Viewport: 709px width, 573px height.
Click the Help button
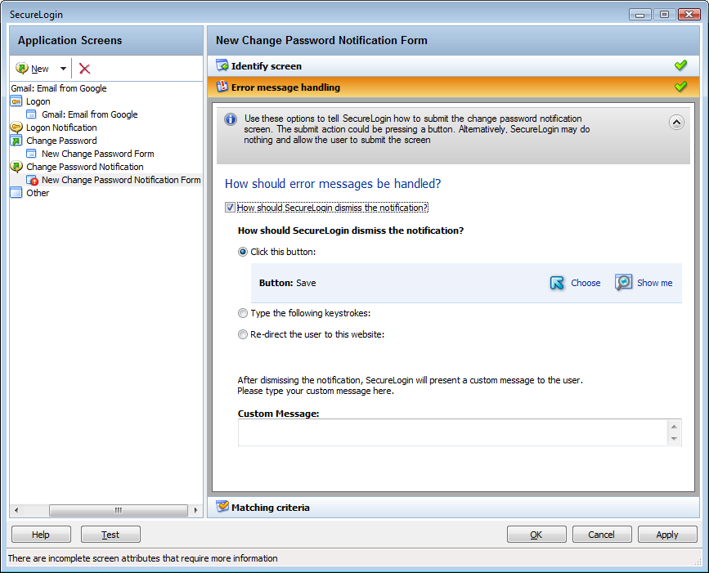tap(41, 535)
